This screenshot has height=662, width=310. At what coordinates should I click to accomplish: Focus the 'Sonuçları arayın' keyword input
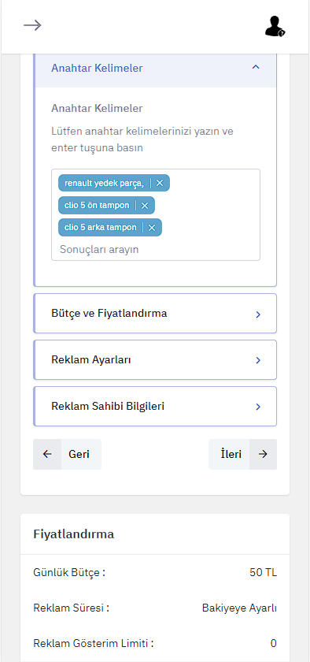click(x=156, y=249)
